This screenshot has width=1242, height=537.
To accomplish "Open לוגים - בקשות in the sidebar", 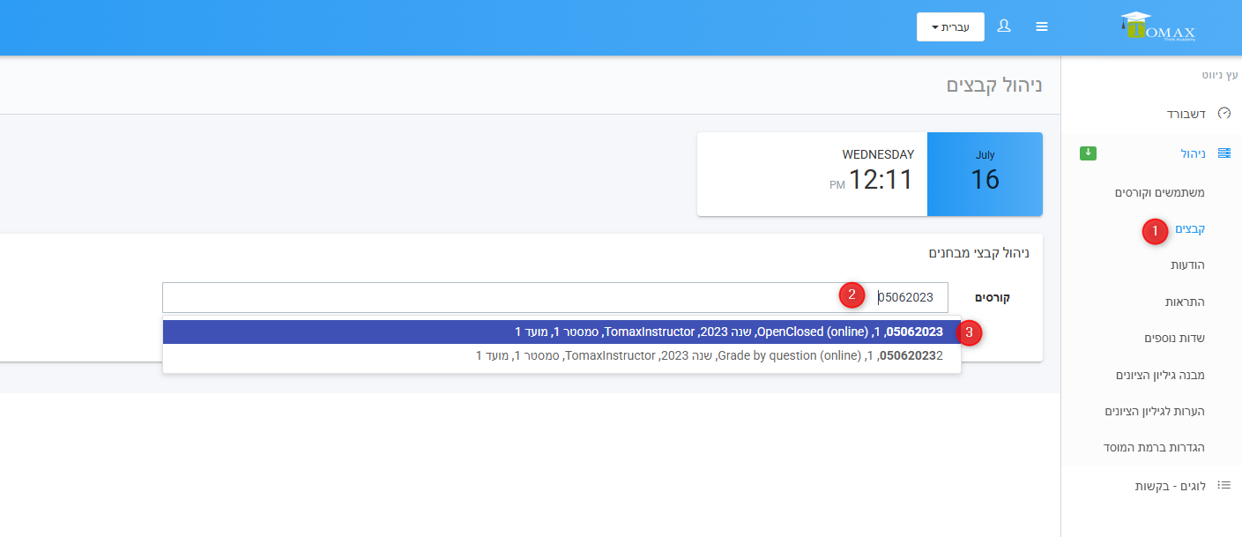I will (x=1170, y=485).
